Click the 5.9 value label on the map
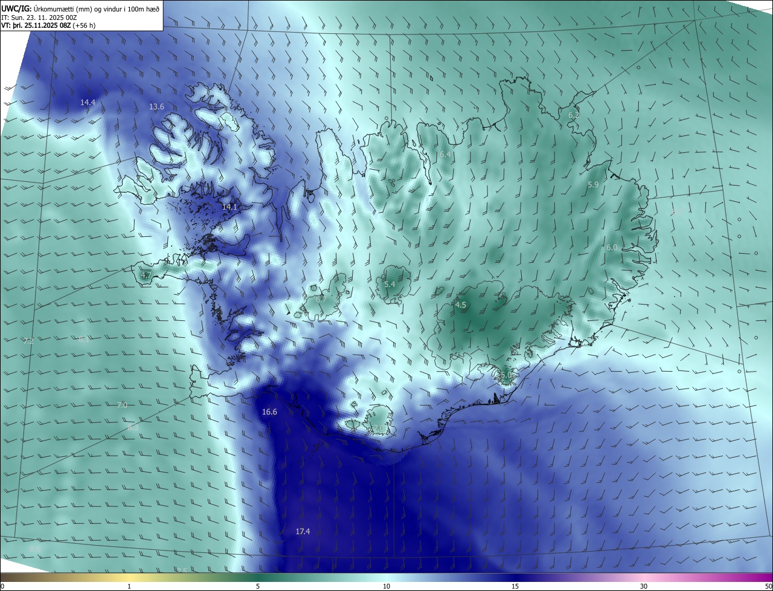The width and height of the screenshot is (773, 591). 593,185
